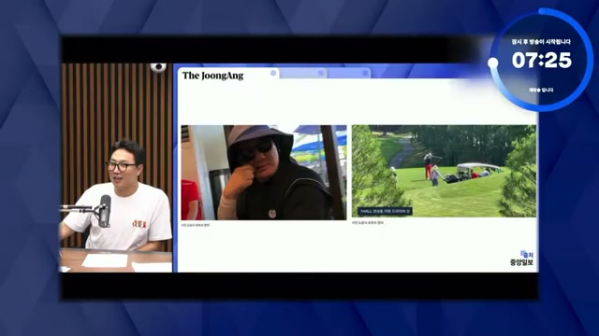
Task: Select the third blank browser tab
Action: point(349,73)
